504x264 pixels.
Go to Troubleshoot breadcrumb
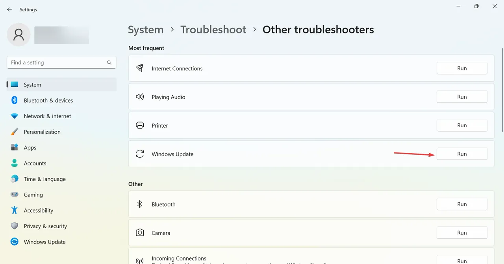213,29
